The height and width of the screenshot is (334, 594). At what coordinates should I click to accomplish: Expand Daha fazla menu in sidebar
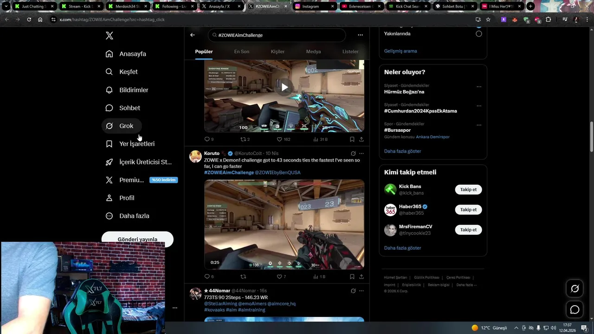[128, 216]
